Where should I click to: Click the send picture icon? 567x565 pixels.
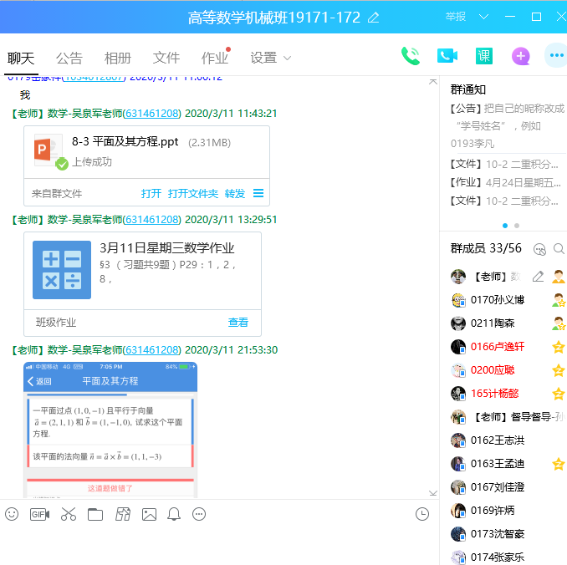point(149,514)
